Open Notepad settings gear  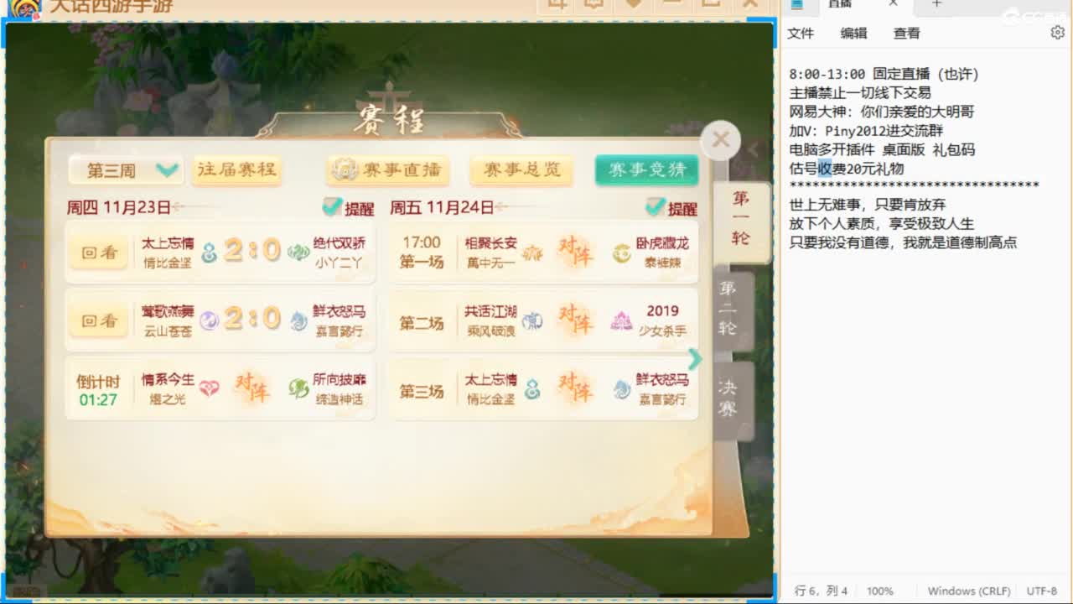[x=1057, y=33]
